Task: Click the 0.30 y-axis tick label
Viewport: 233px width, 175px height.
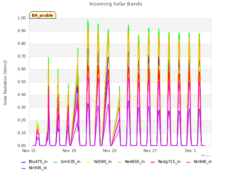Action: click(22, 108)
